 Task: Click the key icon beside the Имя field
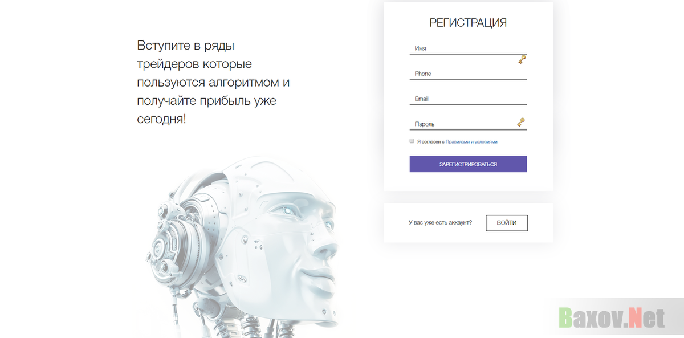(522, 59)
